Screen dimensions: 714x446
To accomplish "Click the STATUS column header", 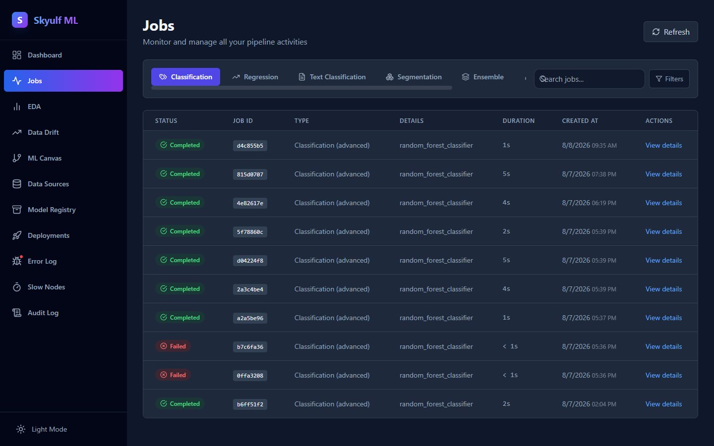I will tap(166, 121).
